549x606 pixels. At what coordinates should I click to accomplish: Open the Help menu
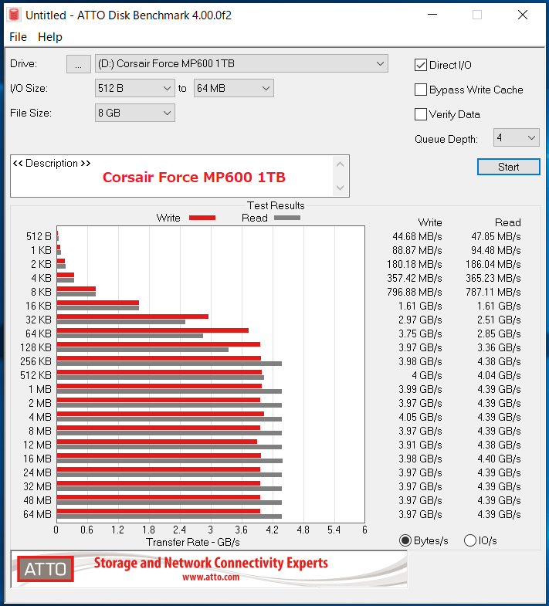point(50,37)
